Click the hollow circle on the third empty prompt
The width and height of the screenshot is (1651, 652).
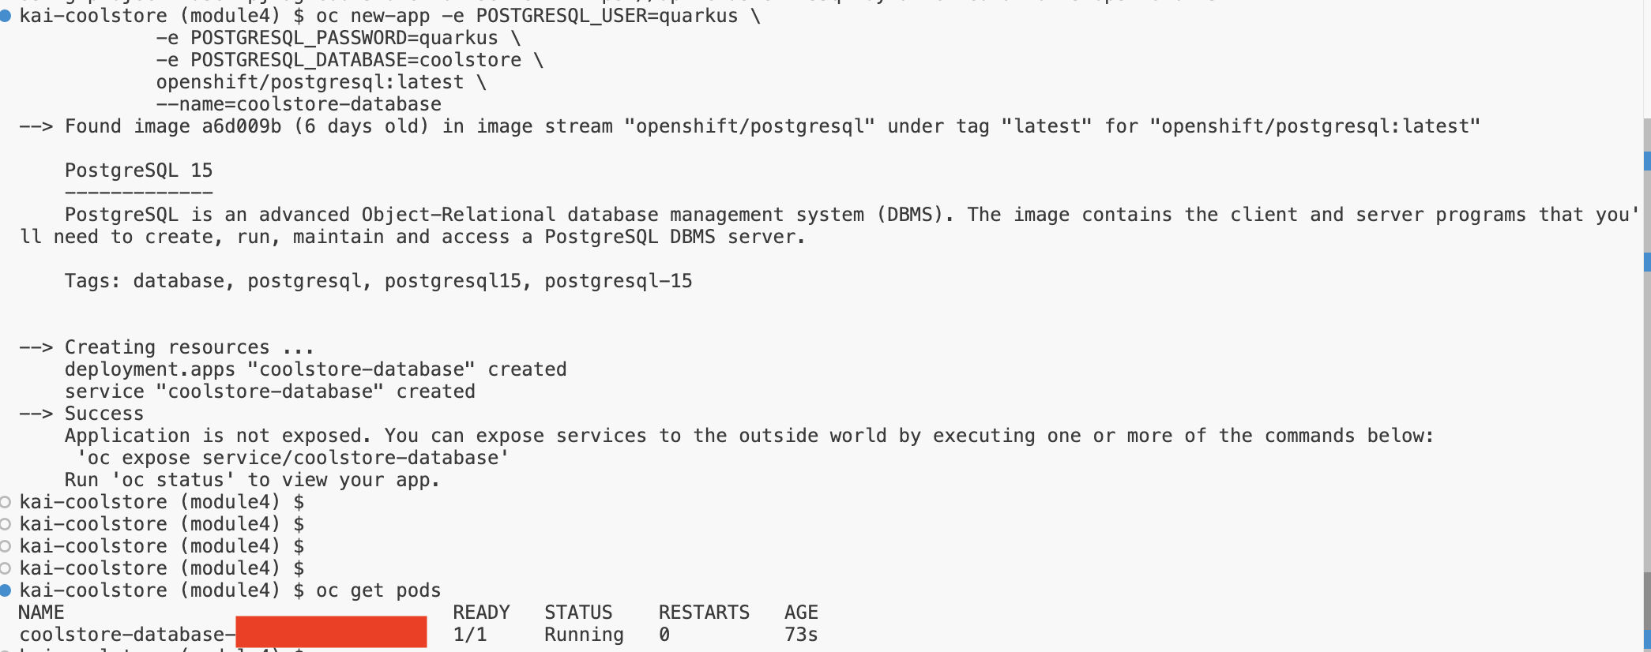point(6,546)
